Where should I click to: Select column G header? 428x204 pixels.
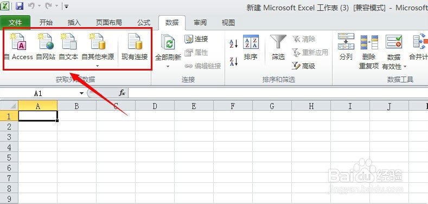[x=272, y=106]
